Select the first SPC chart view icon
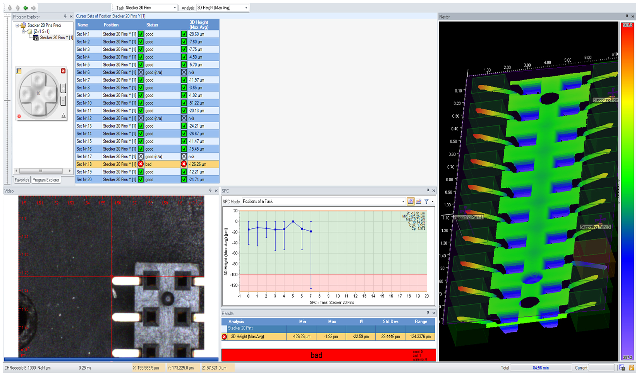This screenshot has width=639, height=379. [x=411, y=201]
